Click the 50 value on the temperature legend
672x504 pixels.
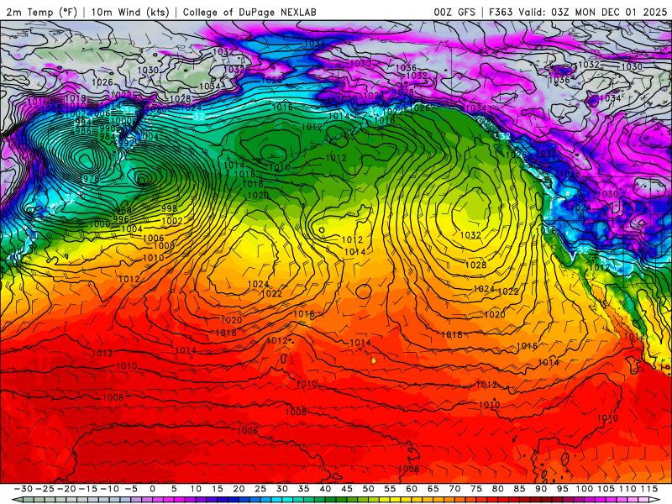[x=368, y=489]
